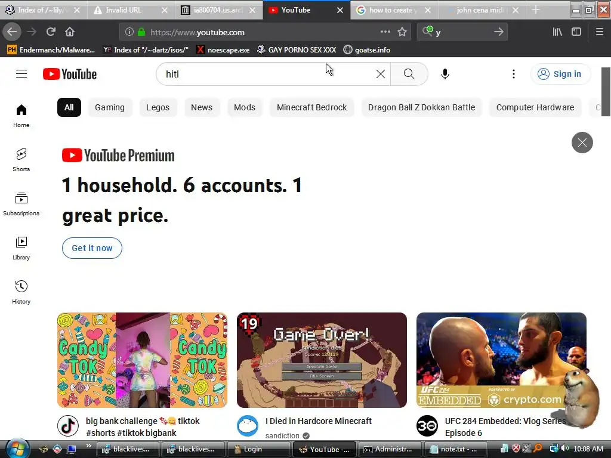Open Index of /~dartz/isos/ bookmark
The height and width of the screenshot is (458, 611).
(x=146, y=50)
